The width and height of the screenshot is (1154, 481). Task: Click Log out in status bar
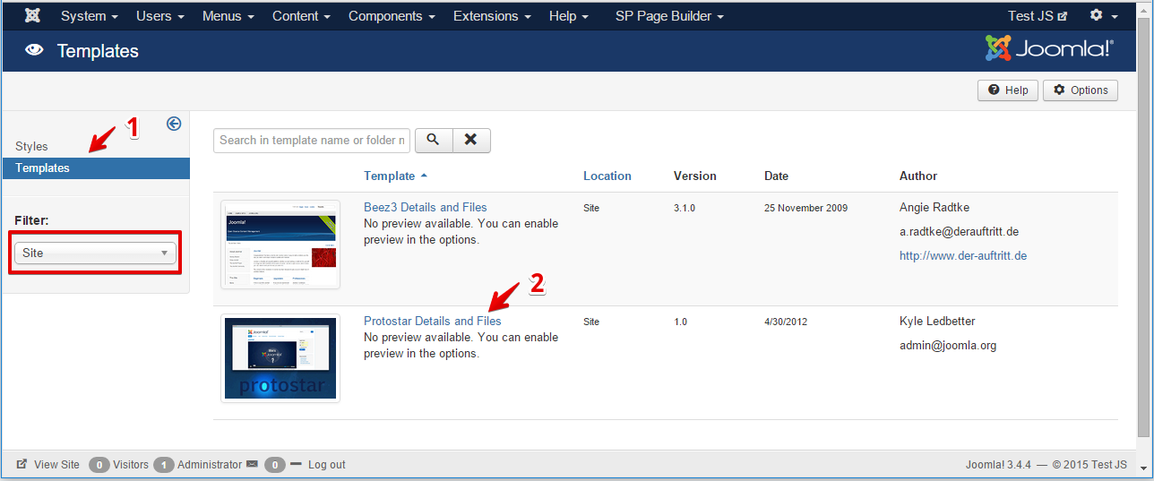coord(326,465)
